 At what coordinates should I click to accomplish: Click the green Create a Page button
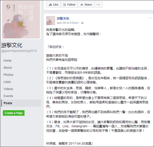click(14, 113)
